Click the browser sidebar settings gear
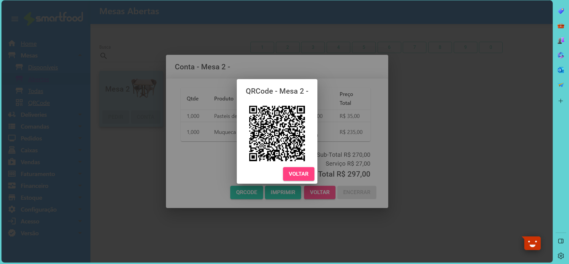 [x=560, y=256]
